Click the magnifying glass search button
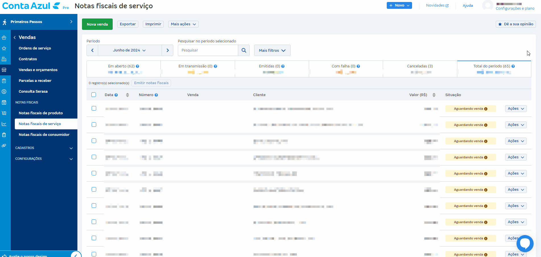This screenshot has width=541, height=257. tap(244, 50)
